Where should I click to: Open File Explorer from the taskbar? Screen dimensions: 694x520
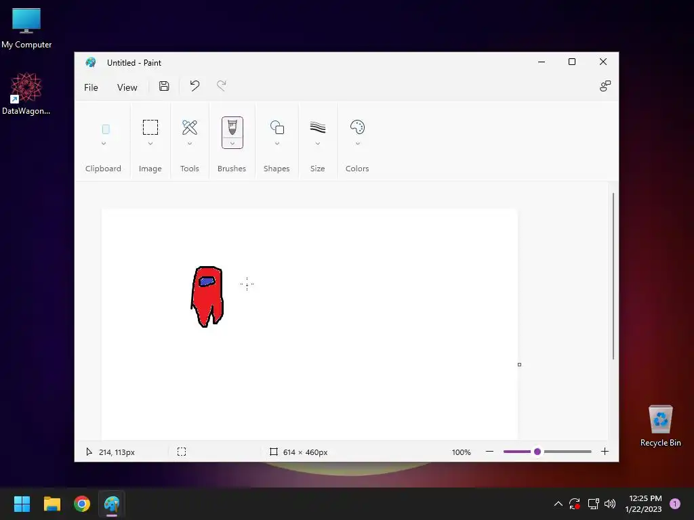tap(52, 504)
